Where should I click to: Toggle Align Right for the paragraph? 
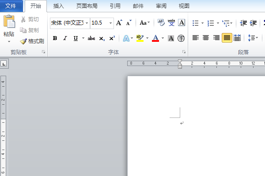(x=216, y=38)
